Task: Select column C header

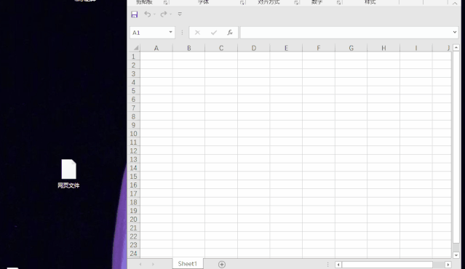Action: pyautogui.click(x=221, y=48)
